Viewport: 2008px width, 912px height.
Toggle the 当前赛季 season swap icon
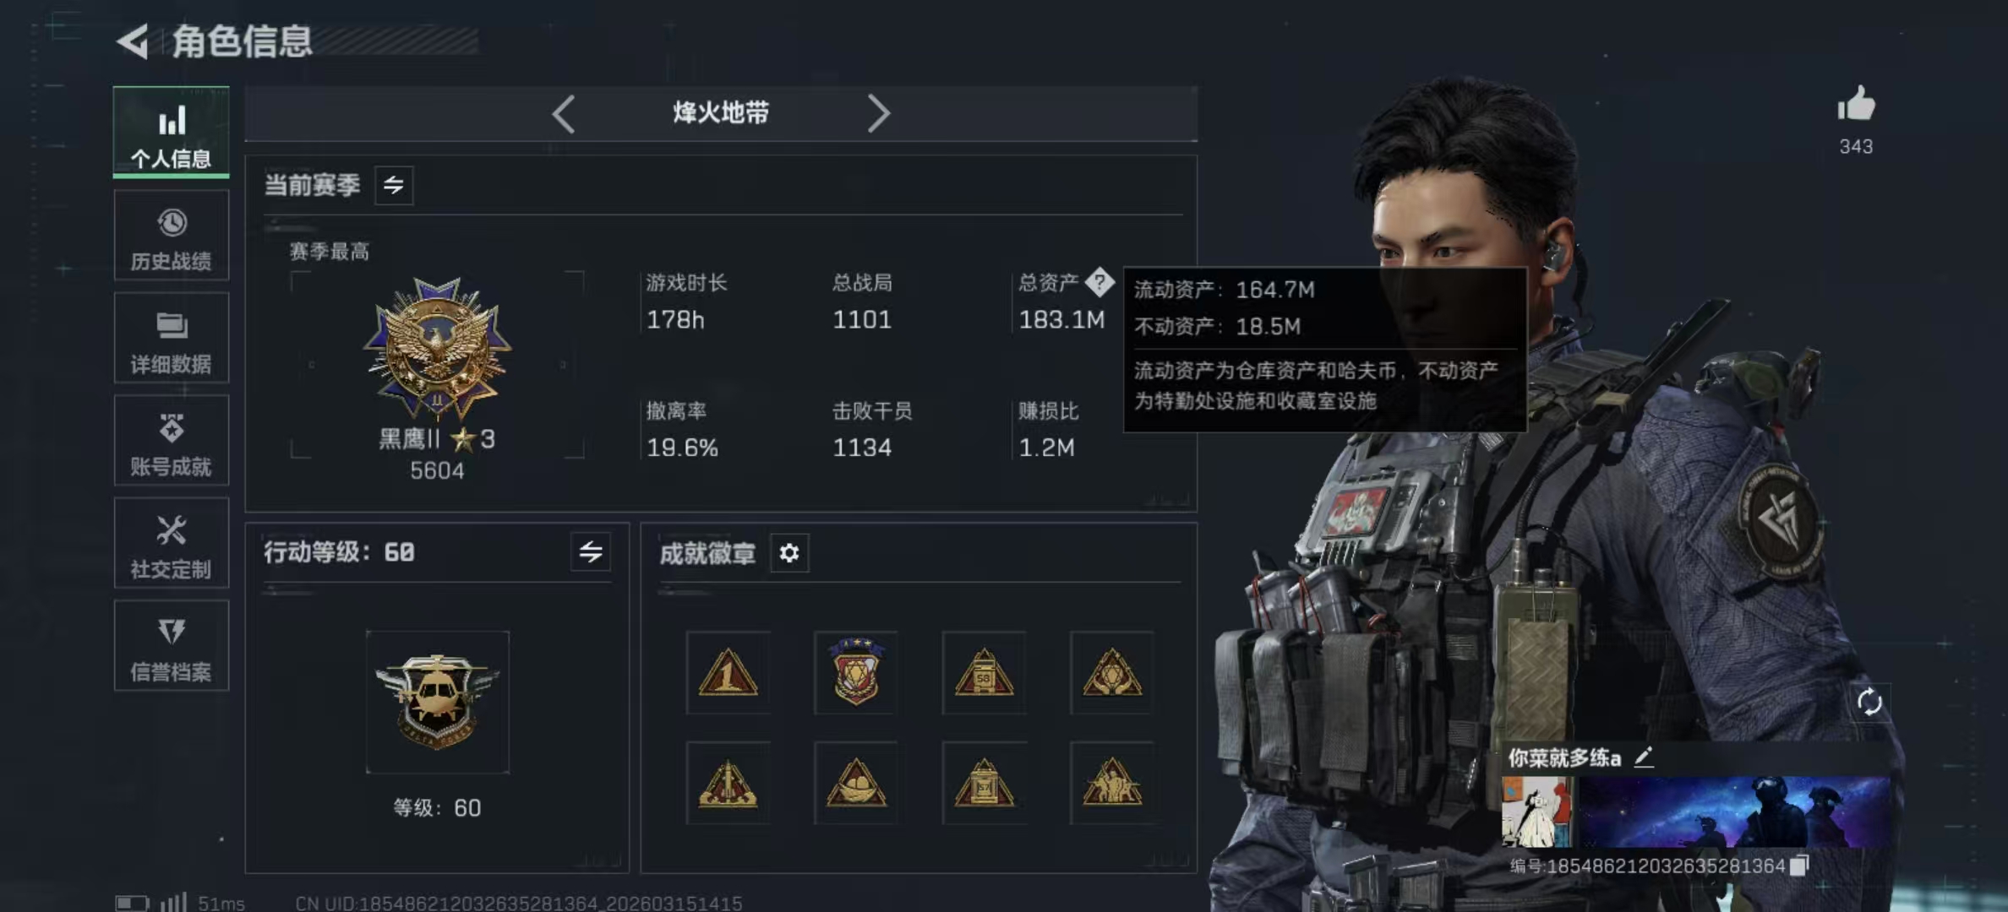pyautogui.click(x=394, y=185)
